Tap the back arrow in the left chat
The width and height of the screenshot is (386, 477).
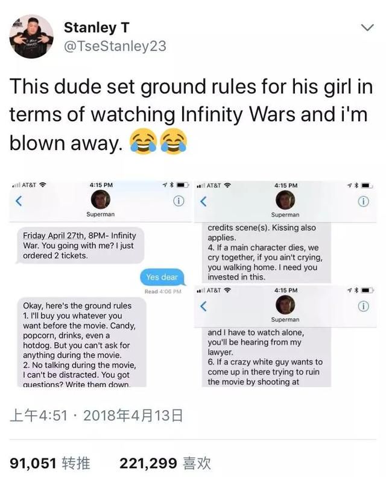coord(19,201)
